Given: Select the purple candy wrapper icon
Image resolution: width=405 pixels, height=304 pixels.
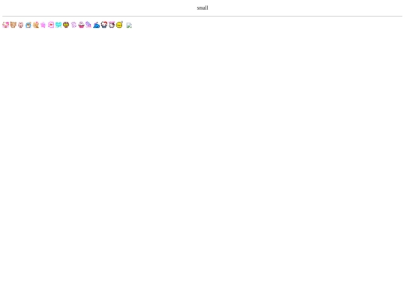Looking at the screenshot, I should click(x=88, y=25).
